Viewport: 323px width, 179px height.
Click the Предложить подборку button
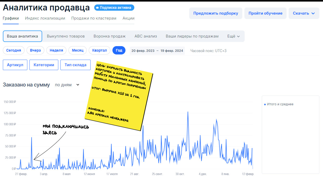[216, 13]
